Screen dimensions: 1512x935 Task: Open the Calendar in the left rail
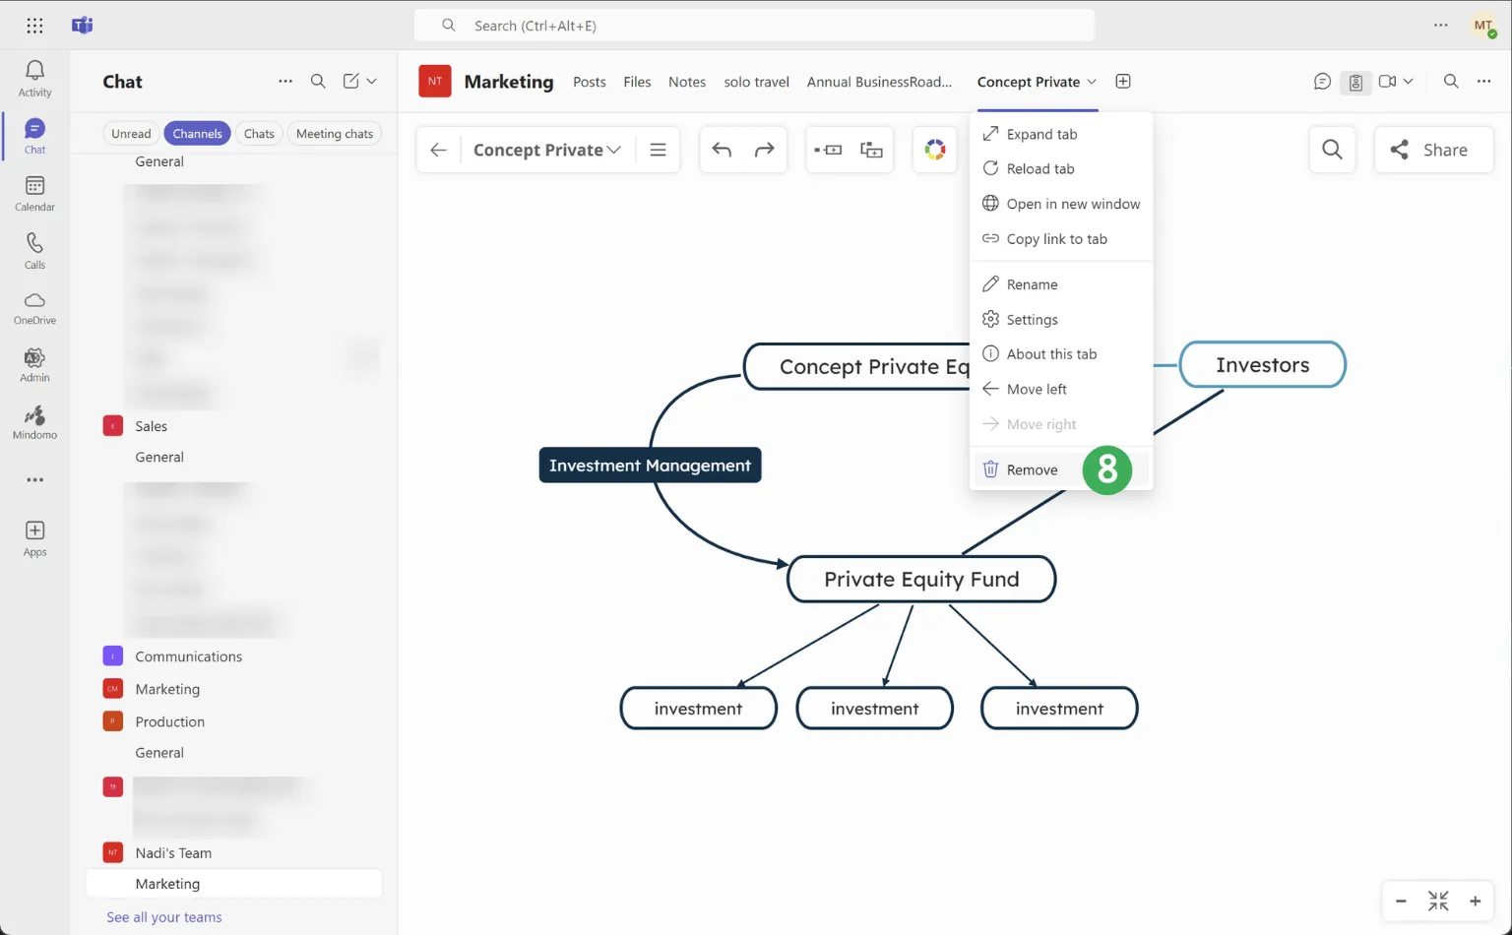coord(34,192)
